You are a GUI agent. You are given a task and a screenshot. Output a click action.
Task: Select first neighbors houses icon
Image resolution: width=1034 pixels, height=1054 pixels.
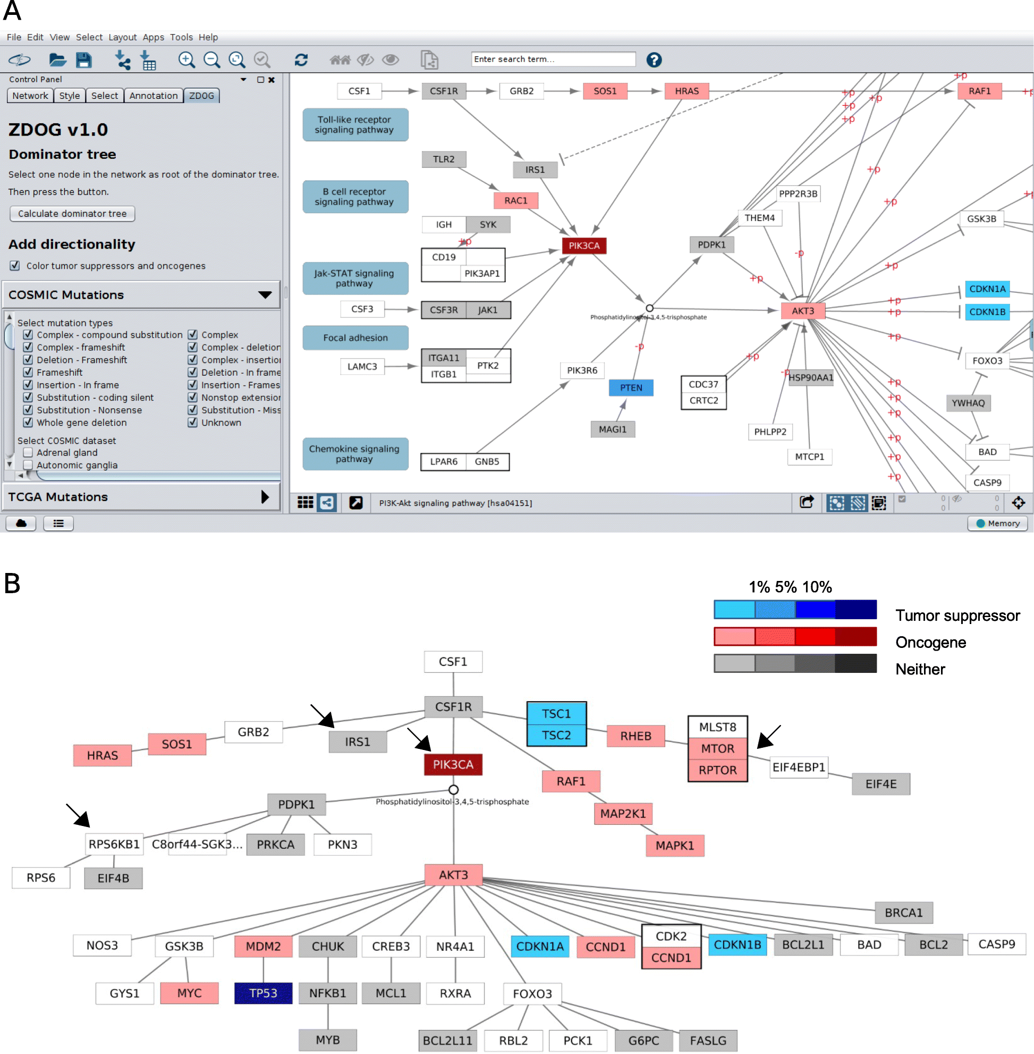pos(340,60)
